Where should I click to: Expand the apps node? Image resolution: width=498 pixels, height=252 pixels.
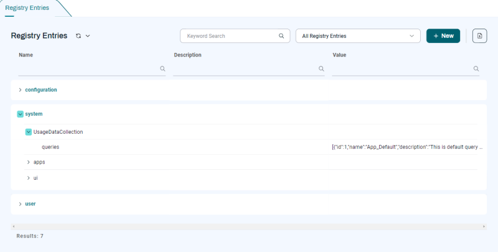point(28,162)
